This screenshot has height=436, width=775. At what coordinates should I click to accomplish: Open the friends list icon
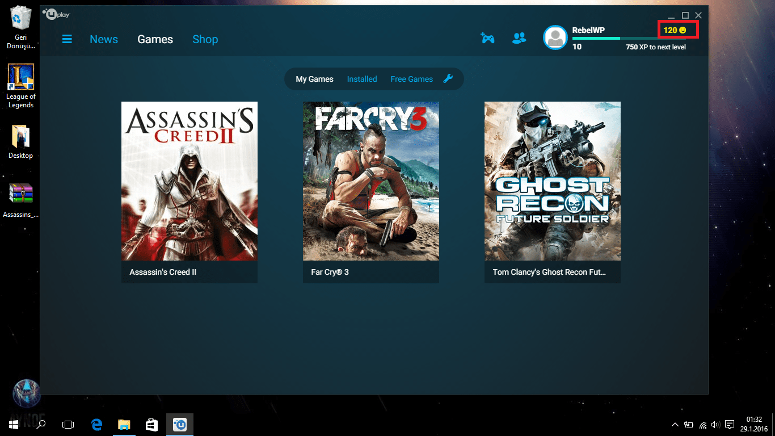pyautogui.click(x=519, y=38)
